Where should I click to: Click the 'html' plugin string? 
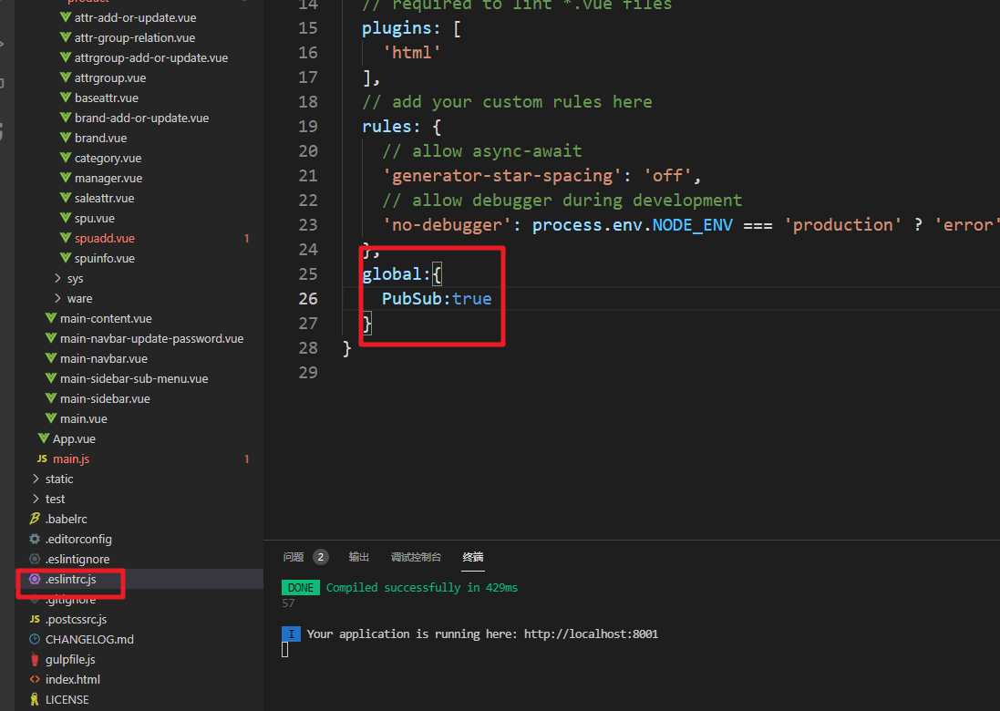coord(412,53)
